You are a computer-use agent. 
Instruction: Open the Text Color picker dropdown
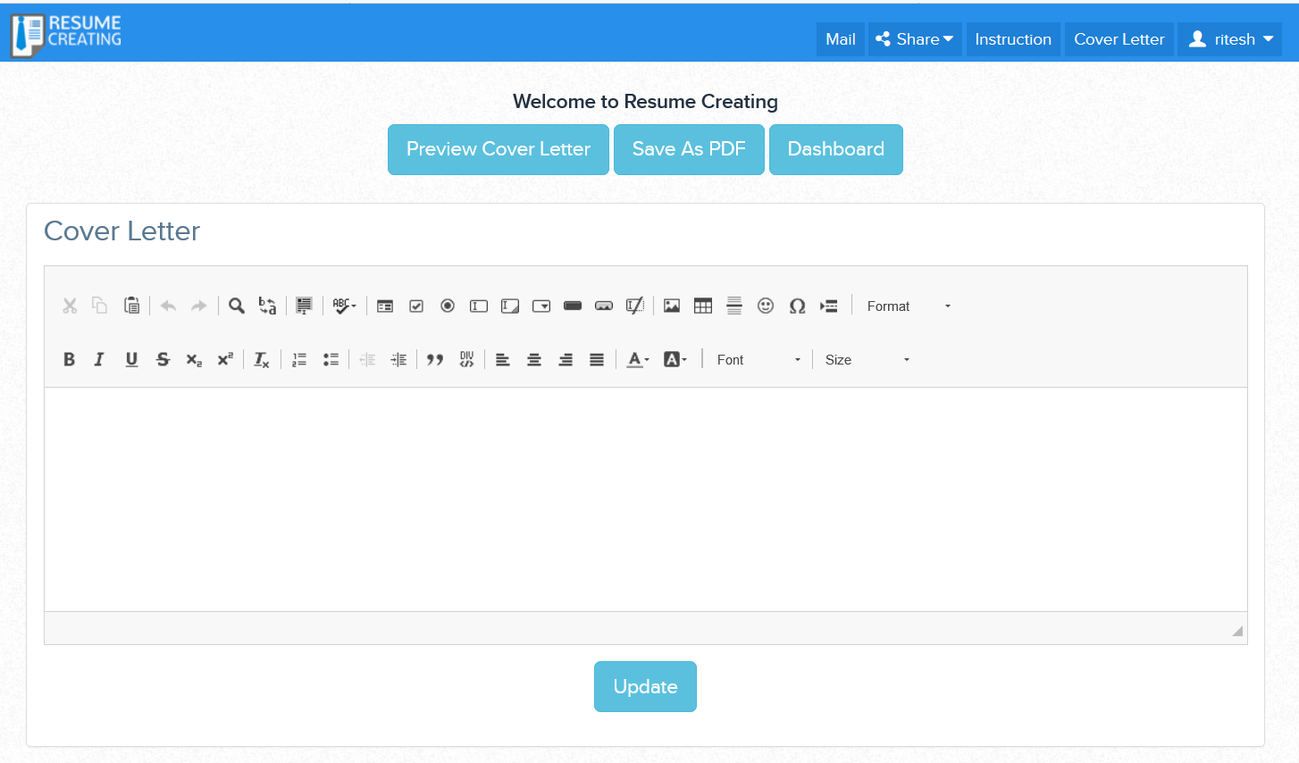(637, 359)
